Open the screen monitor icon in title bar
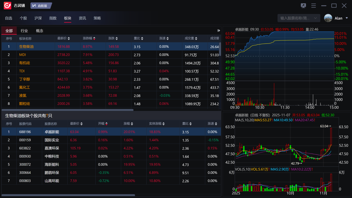 pyautogui.click(x=304, y=6)
